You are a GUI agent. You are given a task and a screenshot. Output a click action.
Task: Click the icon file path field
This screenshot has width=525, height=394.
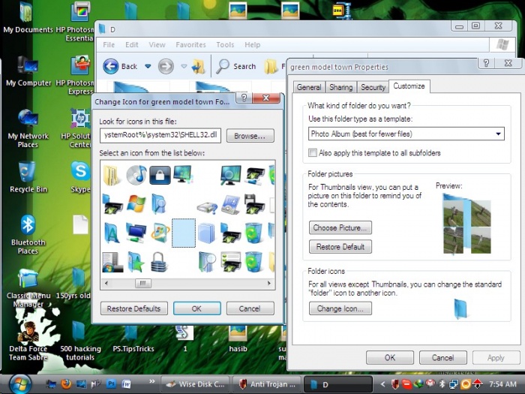tap(160, 135)
